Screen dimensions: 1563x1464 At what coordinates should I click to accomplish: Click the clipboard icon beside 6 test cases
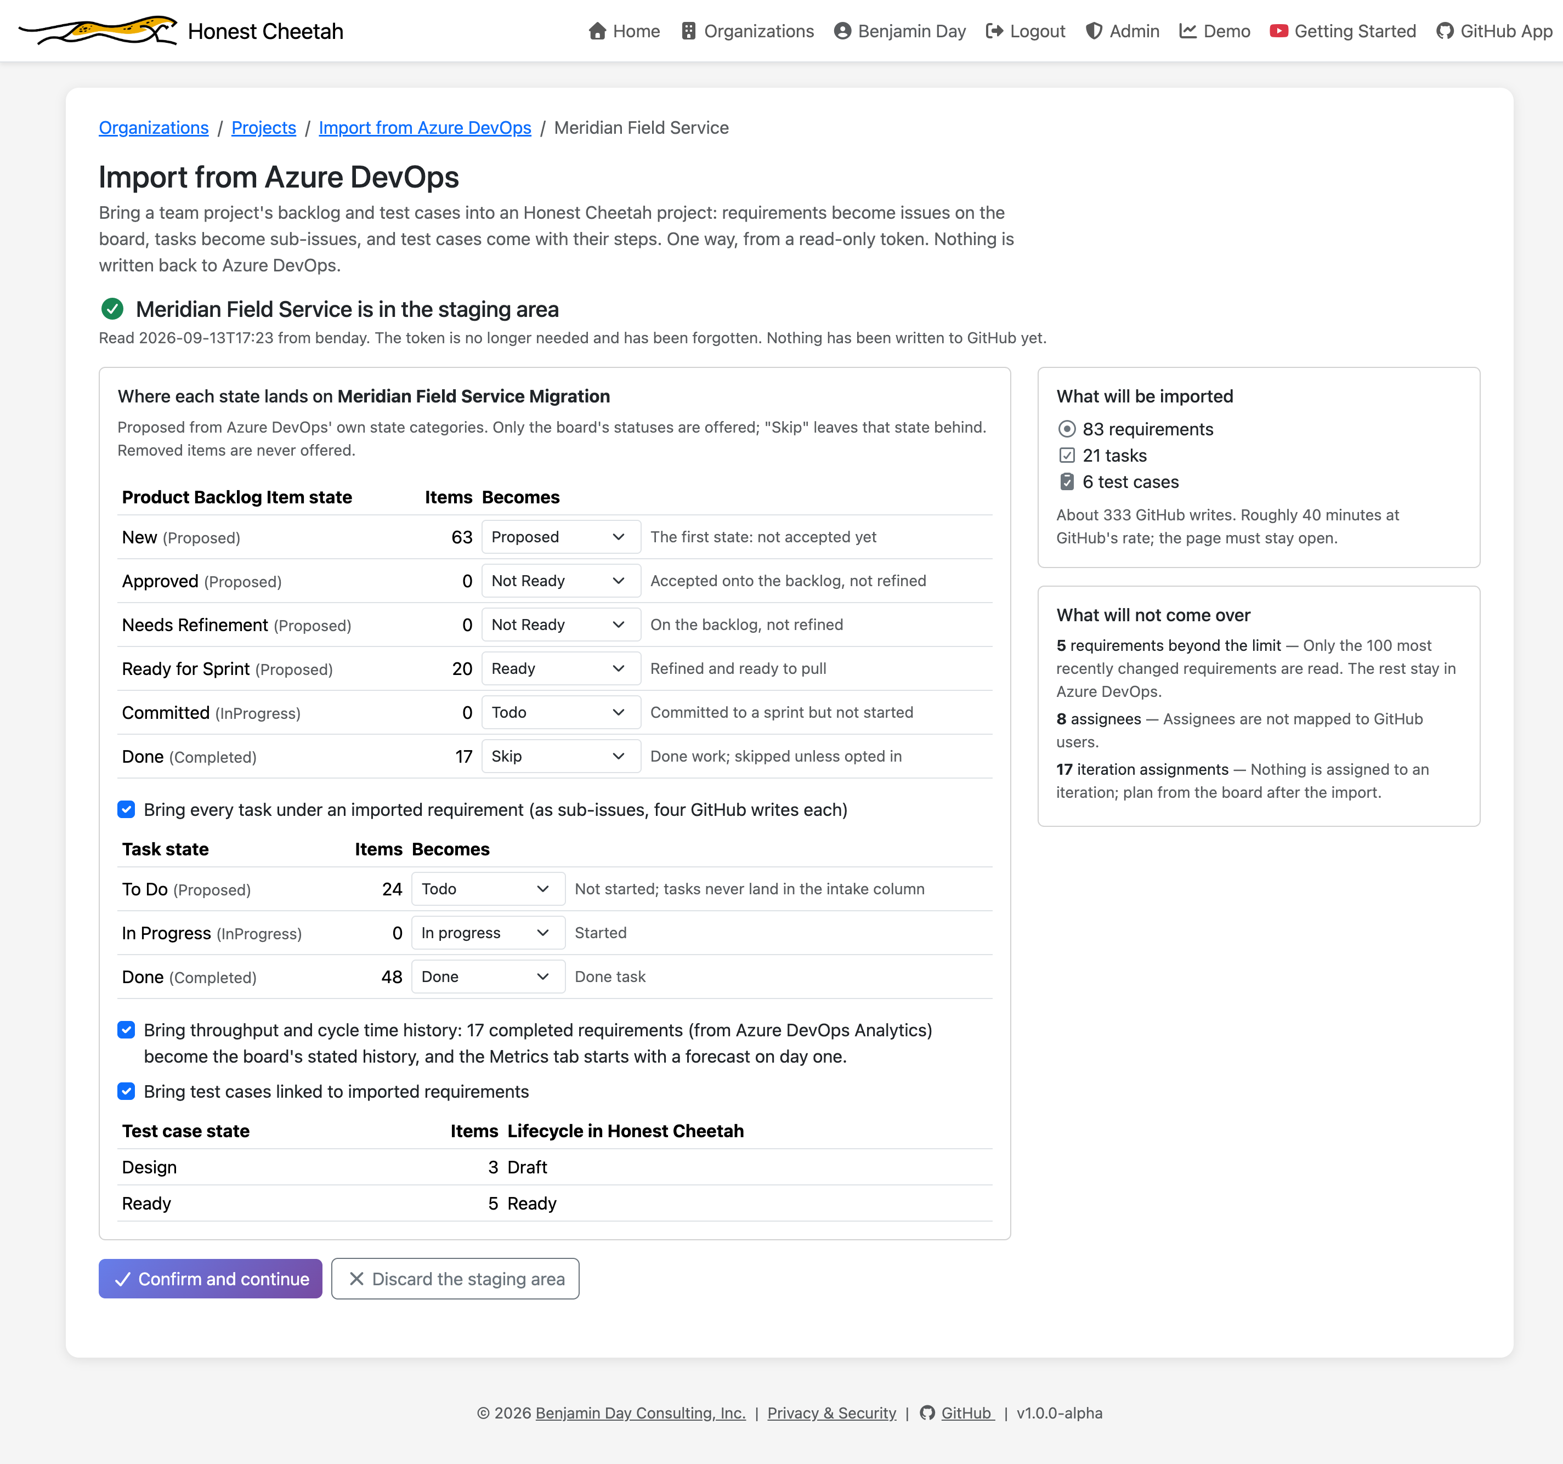1067,482
